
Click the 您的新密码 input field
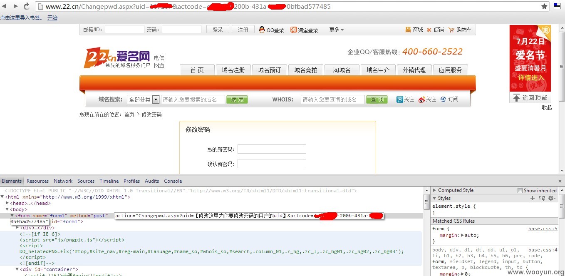coord(272,149)
